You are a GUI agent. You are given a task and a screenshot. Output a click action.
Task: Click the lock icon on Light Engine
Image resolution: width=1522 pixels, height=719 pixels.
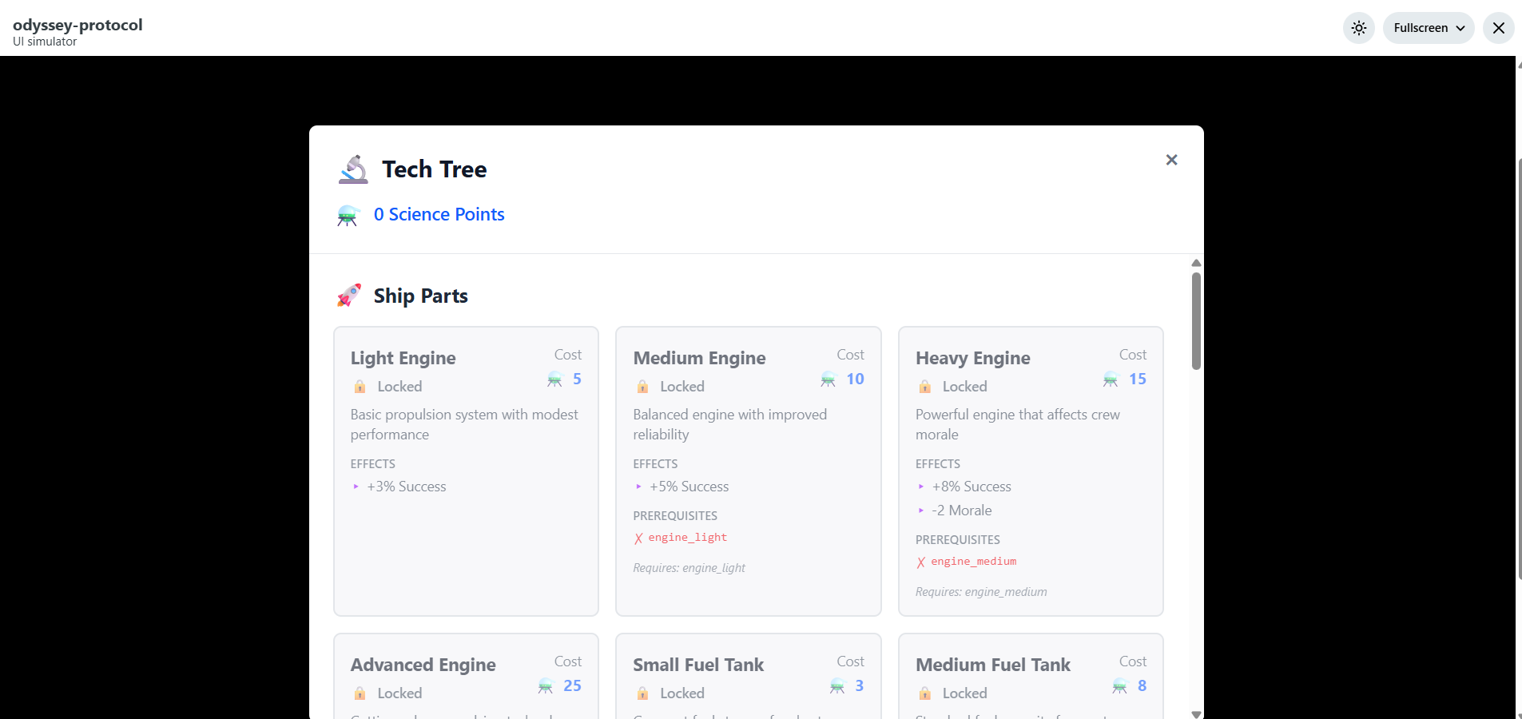(360, 387)
